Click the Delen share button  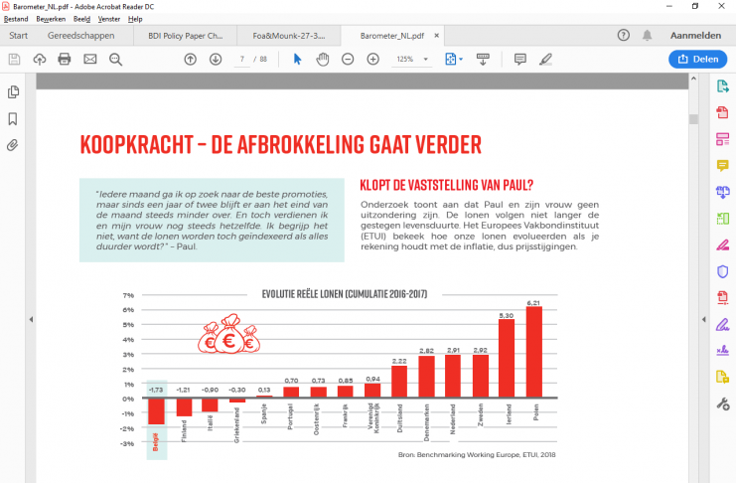(698, 60)
